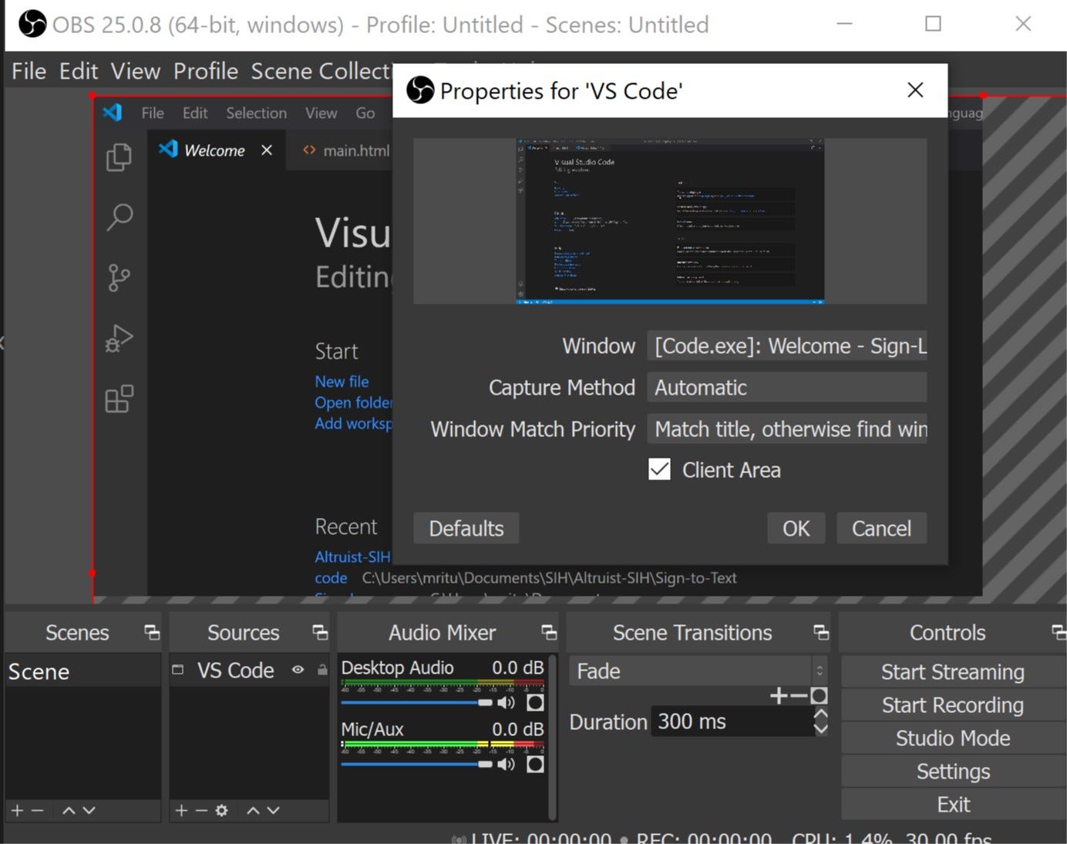Click the Exit button
The image size is (1067, 844).
click(x=953, y=805)
